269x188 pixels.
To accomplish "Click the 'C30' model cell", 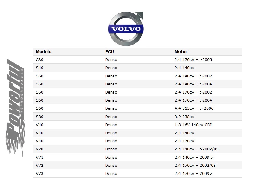I will [39, 60].
